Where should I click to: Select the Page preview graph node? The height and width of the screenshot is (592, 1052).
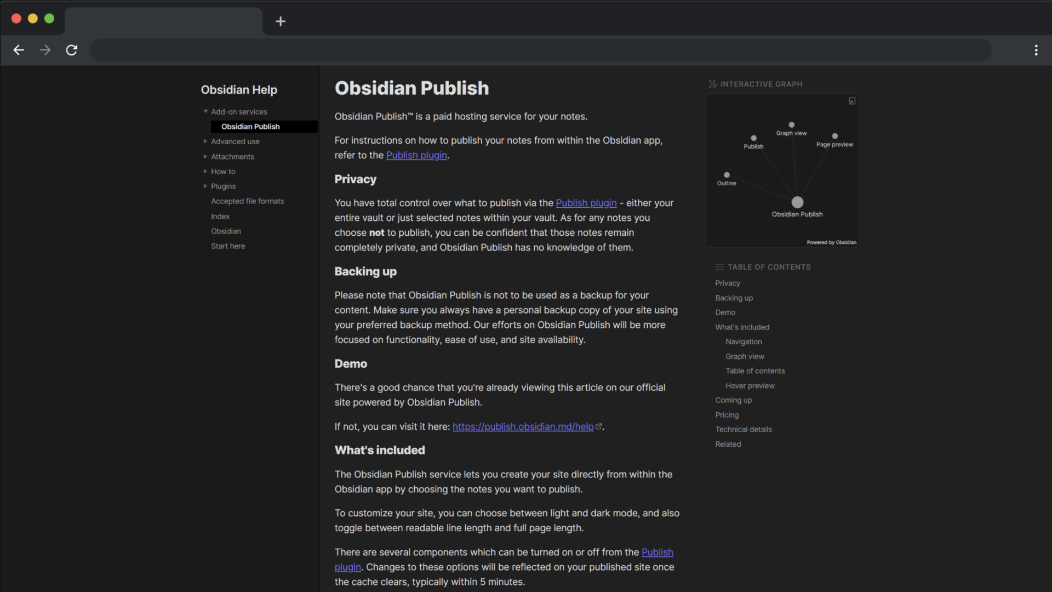[x=834, y=136]
